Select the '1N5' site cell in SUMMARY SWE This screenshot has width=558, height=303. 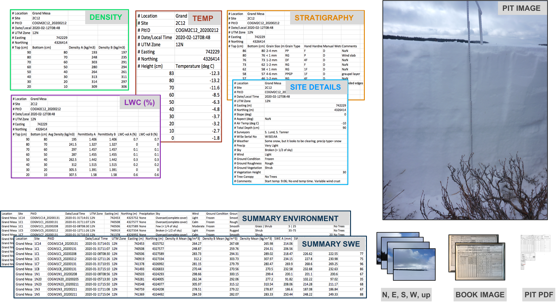37,294
